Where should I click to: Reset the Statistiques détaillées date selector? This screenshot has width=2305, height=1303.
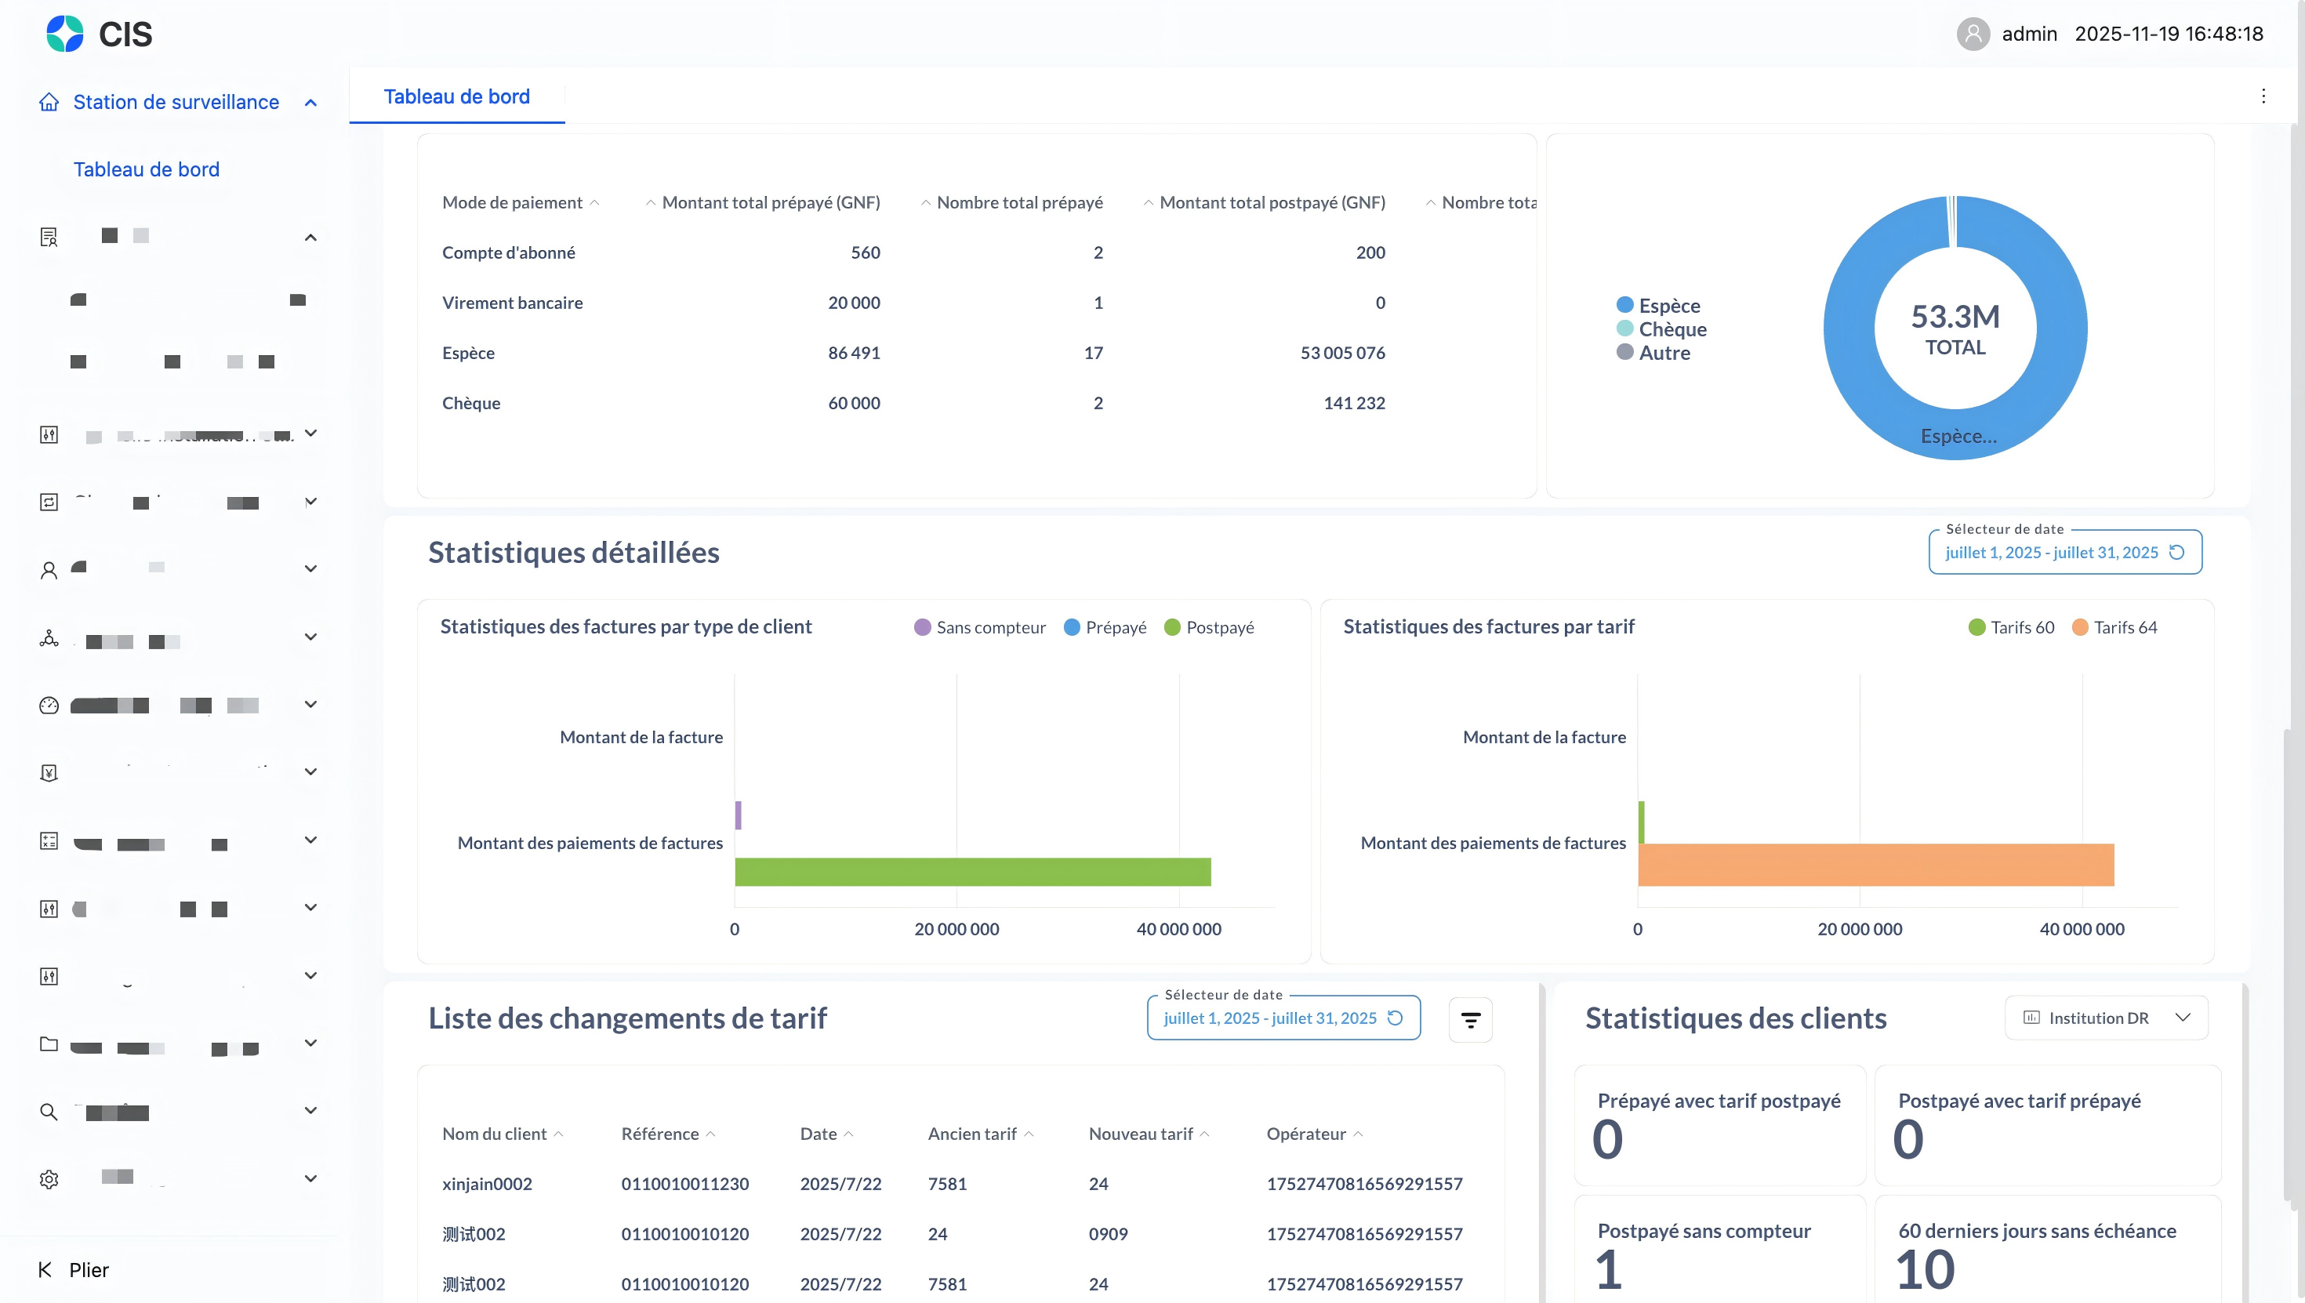[2177, 552]
